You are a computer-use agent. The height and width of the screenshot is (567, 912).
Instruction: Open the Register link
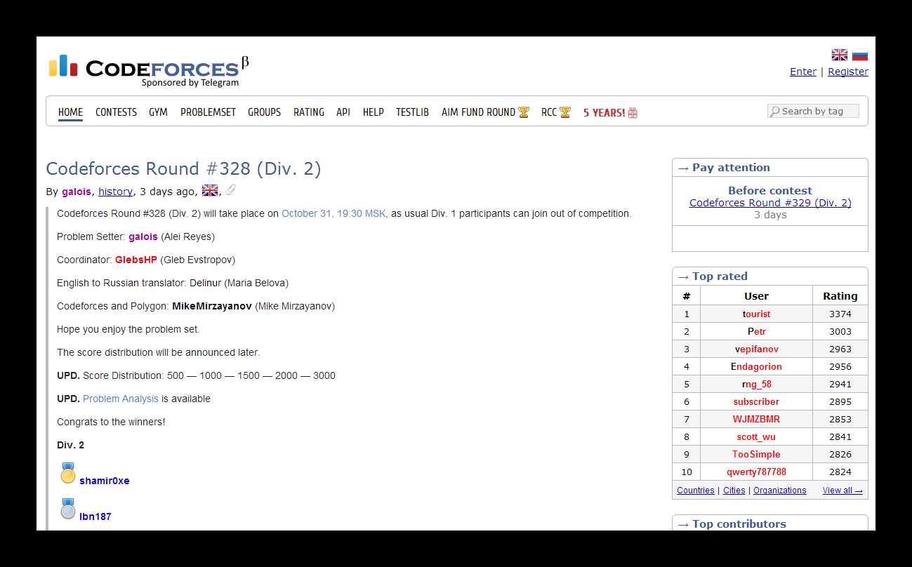coord(847,72)
